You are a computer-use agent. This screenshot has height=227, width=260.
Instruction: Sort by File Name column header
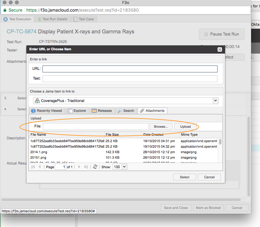(x=67, y=134)
